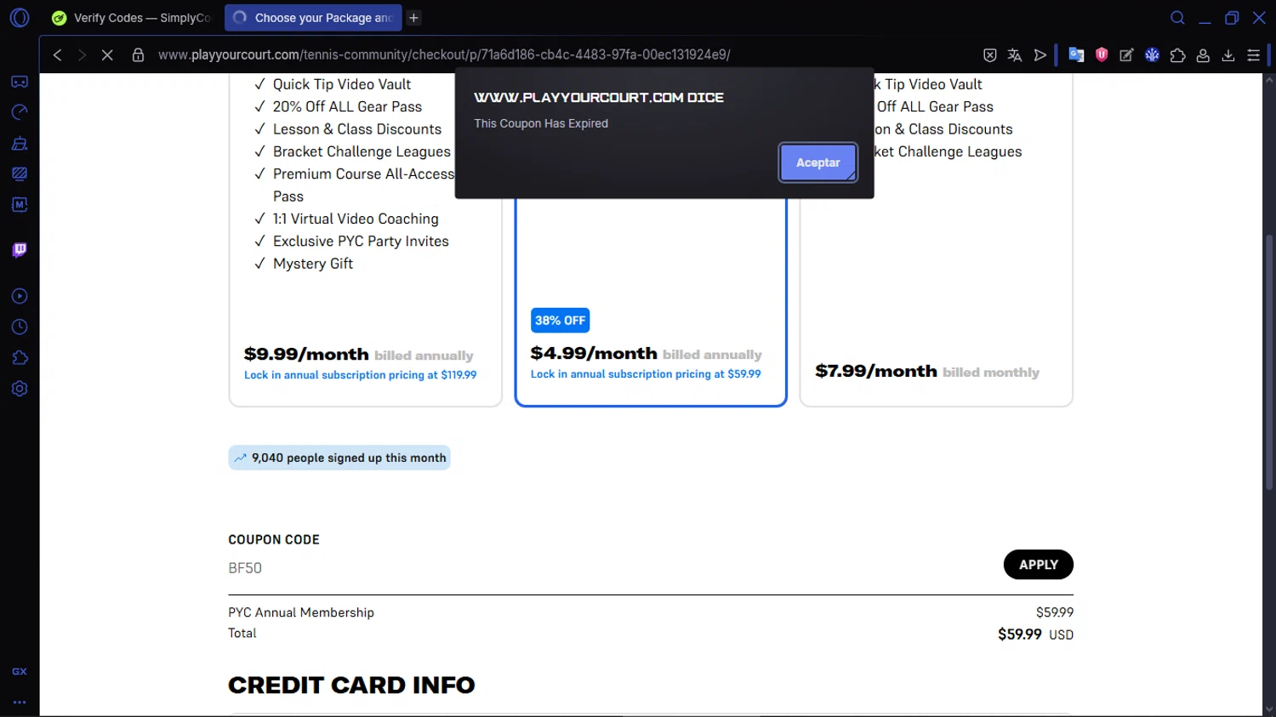Click Lock in annual pricing at $119.99
Viewport: 1276px width, 717px height.
point(360,375)
